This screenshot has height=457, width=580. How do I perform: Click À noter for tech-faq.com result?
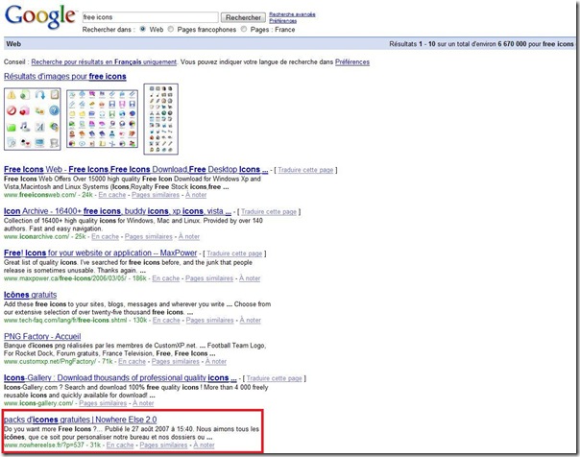[x=251, y=321]
